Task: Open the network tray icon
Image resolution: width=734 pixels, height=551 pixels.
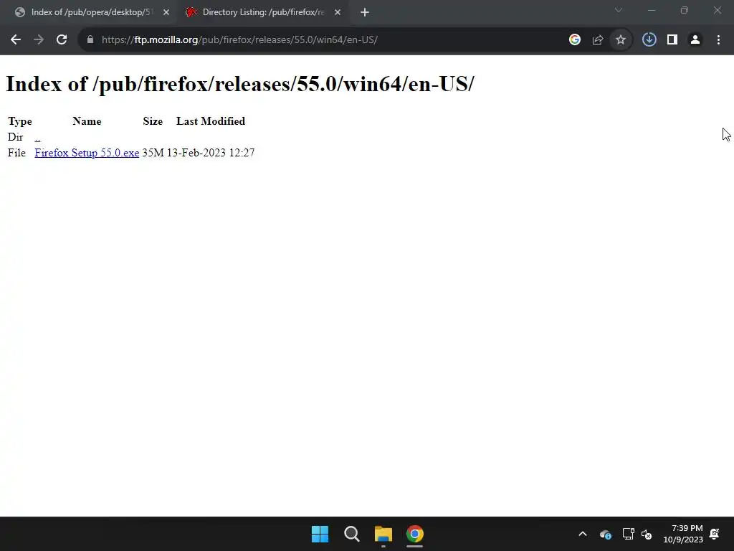Action: click(x=628, y=534)
